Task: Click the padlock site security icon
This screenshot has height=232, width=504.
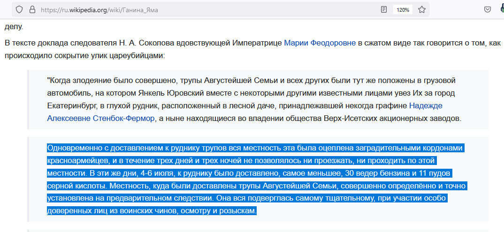Action: pyautogui.click(x=32, y=10)
